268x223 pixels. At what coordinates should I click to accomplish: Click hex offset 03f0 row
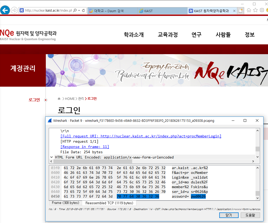[55, 168]
